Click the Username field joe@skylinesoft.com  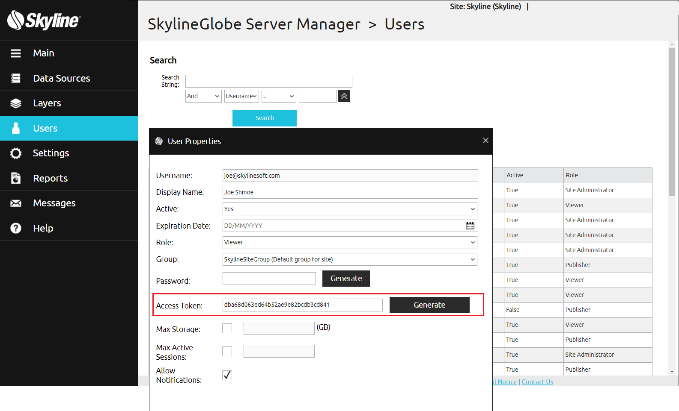(350, 176)
